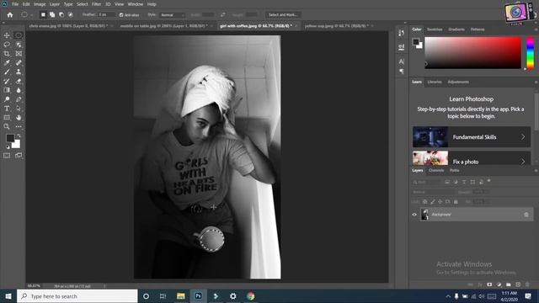Screen dimensions: 539x303
Task: Select the Eyedropper tool
Action: click(x=7, y=63)
